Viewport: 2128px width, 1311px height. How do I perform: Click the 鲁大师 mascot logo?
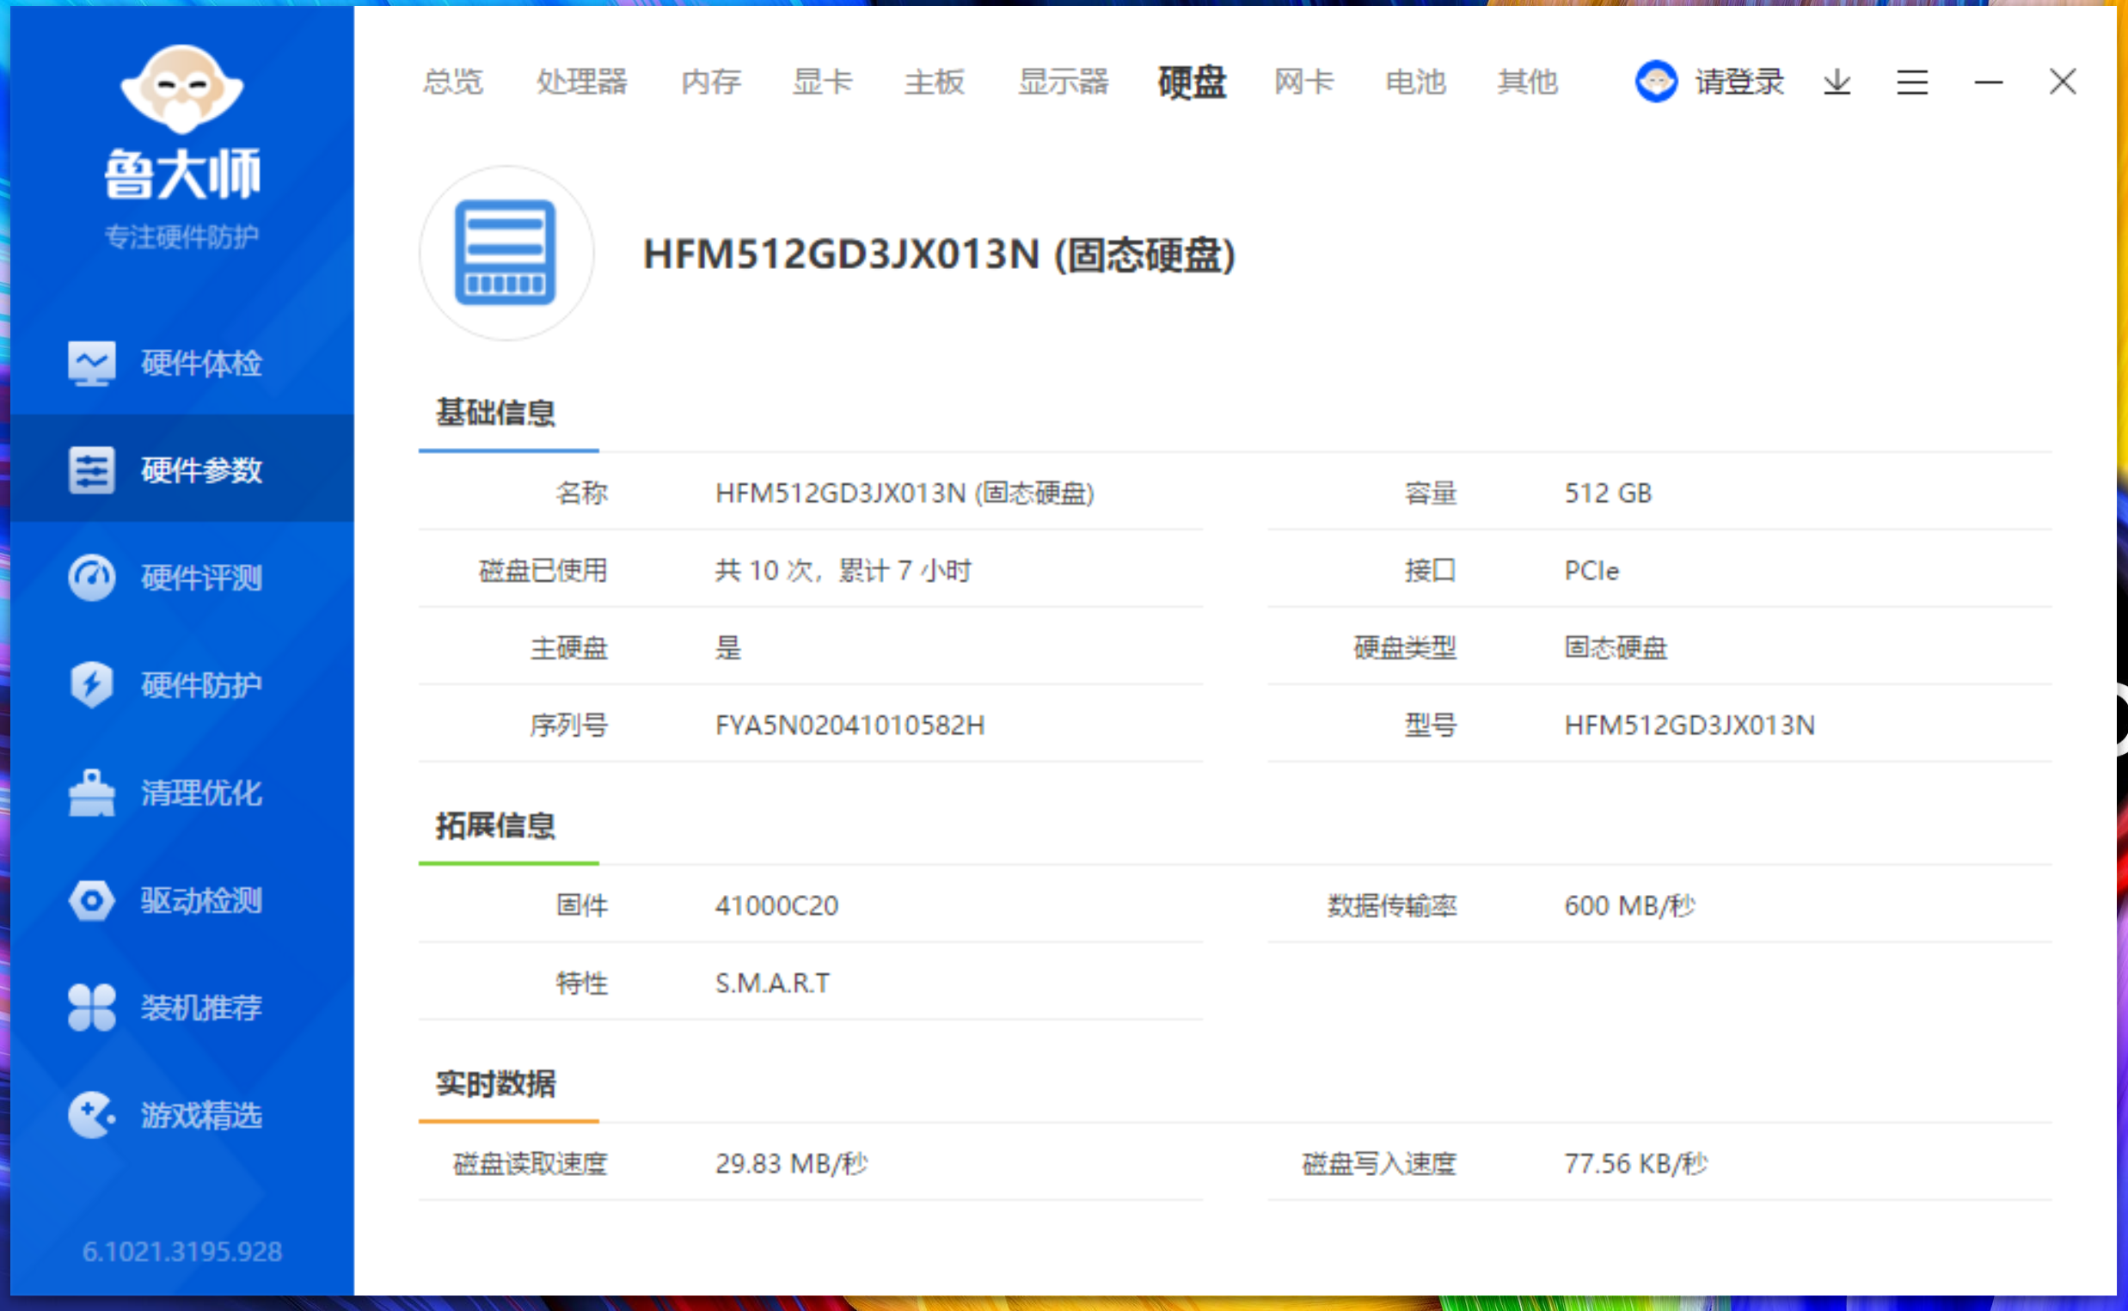182,89
